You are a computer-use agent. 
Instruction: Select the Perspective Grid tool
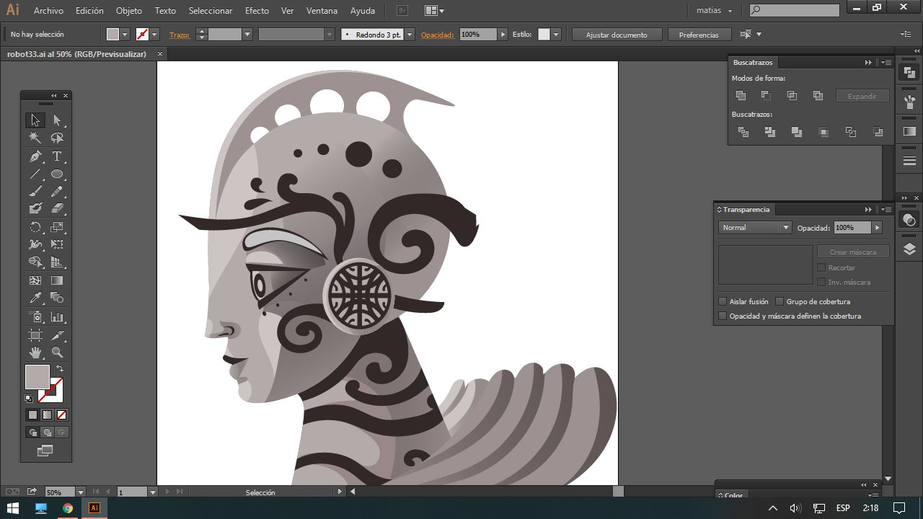(57, 262)
